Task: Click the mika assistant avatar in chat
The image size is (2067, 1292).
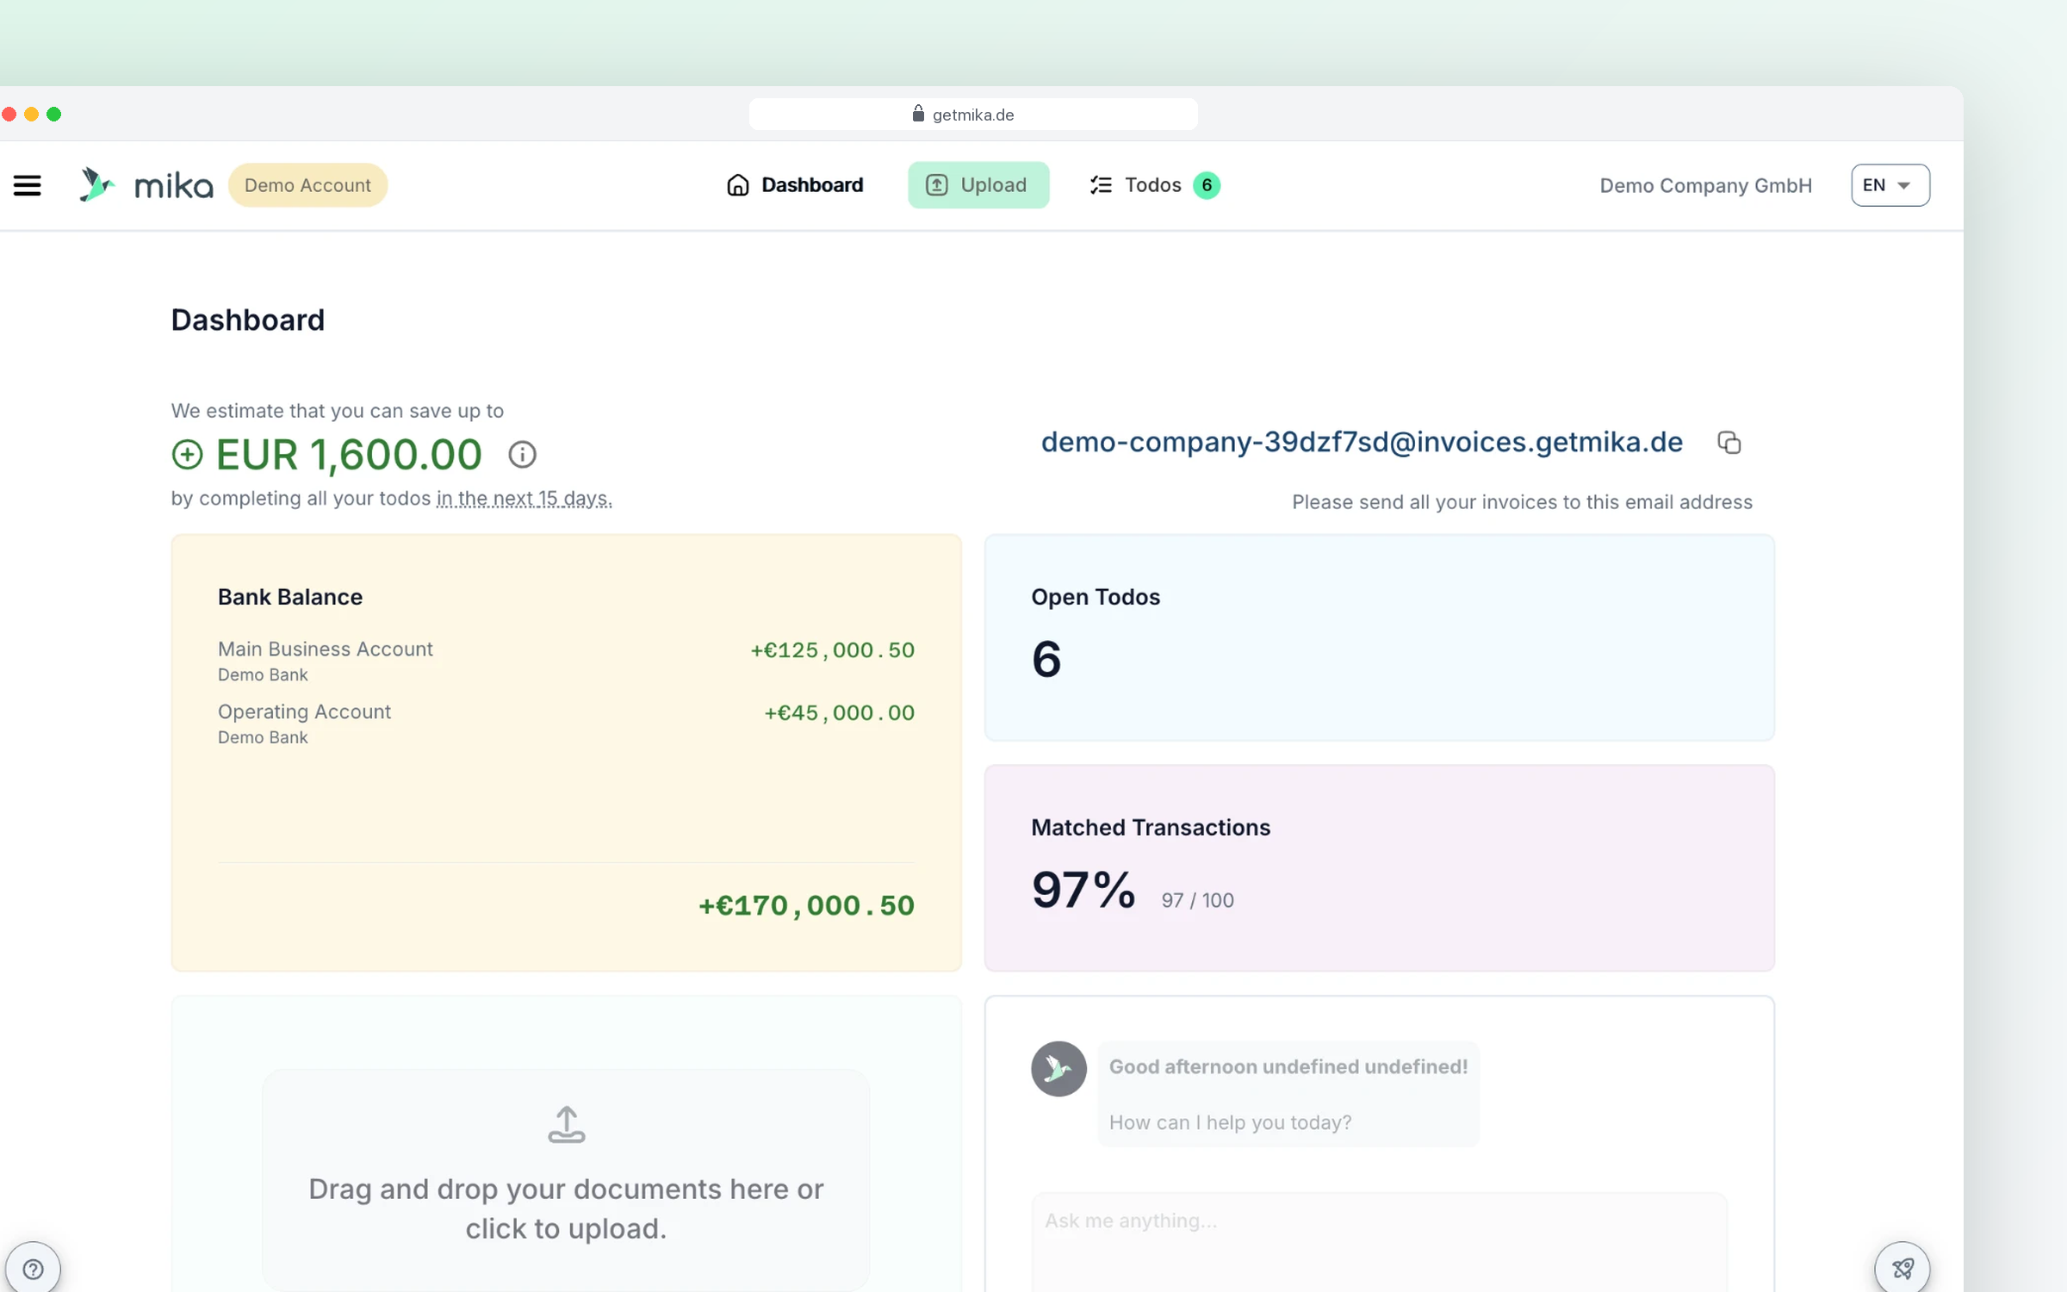Action: (x=1058, y=1069)
